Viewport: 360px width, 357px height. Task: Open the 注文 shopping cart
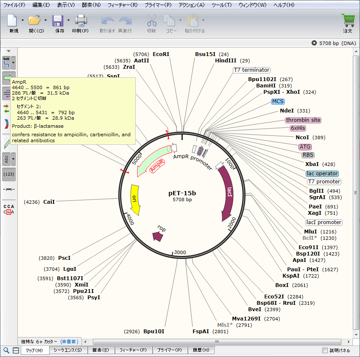348,20
